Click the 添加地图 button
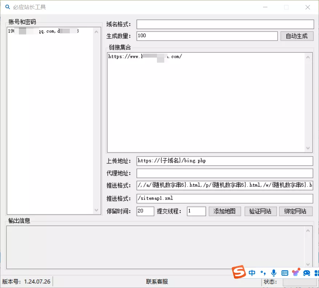Image resolution: width=319 pixels, height=288 pixels. [225, 211]
